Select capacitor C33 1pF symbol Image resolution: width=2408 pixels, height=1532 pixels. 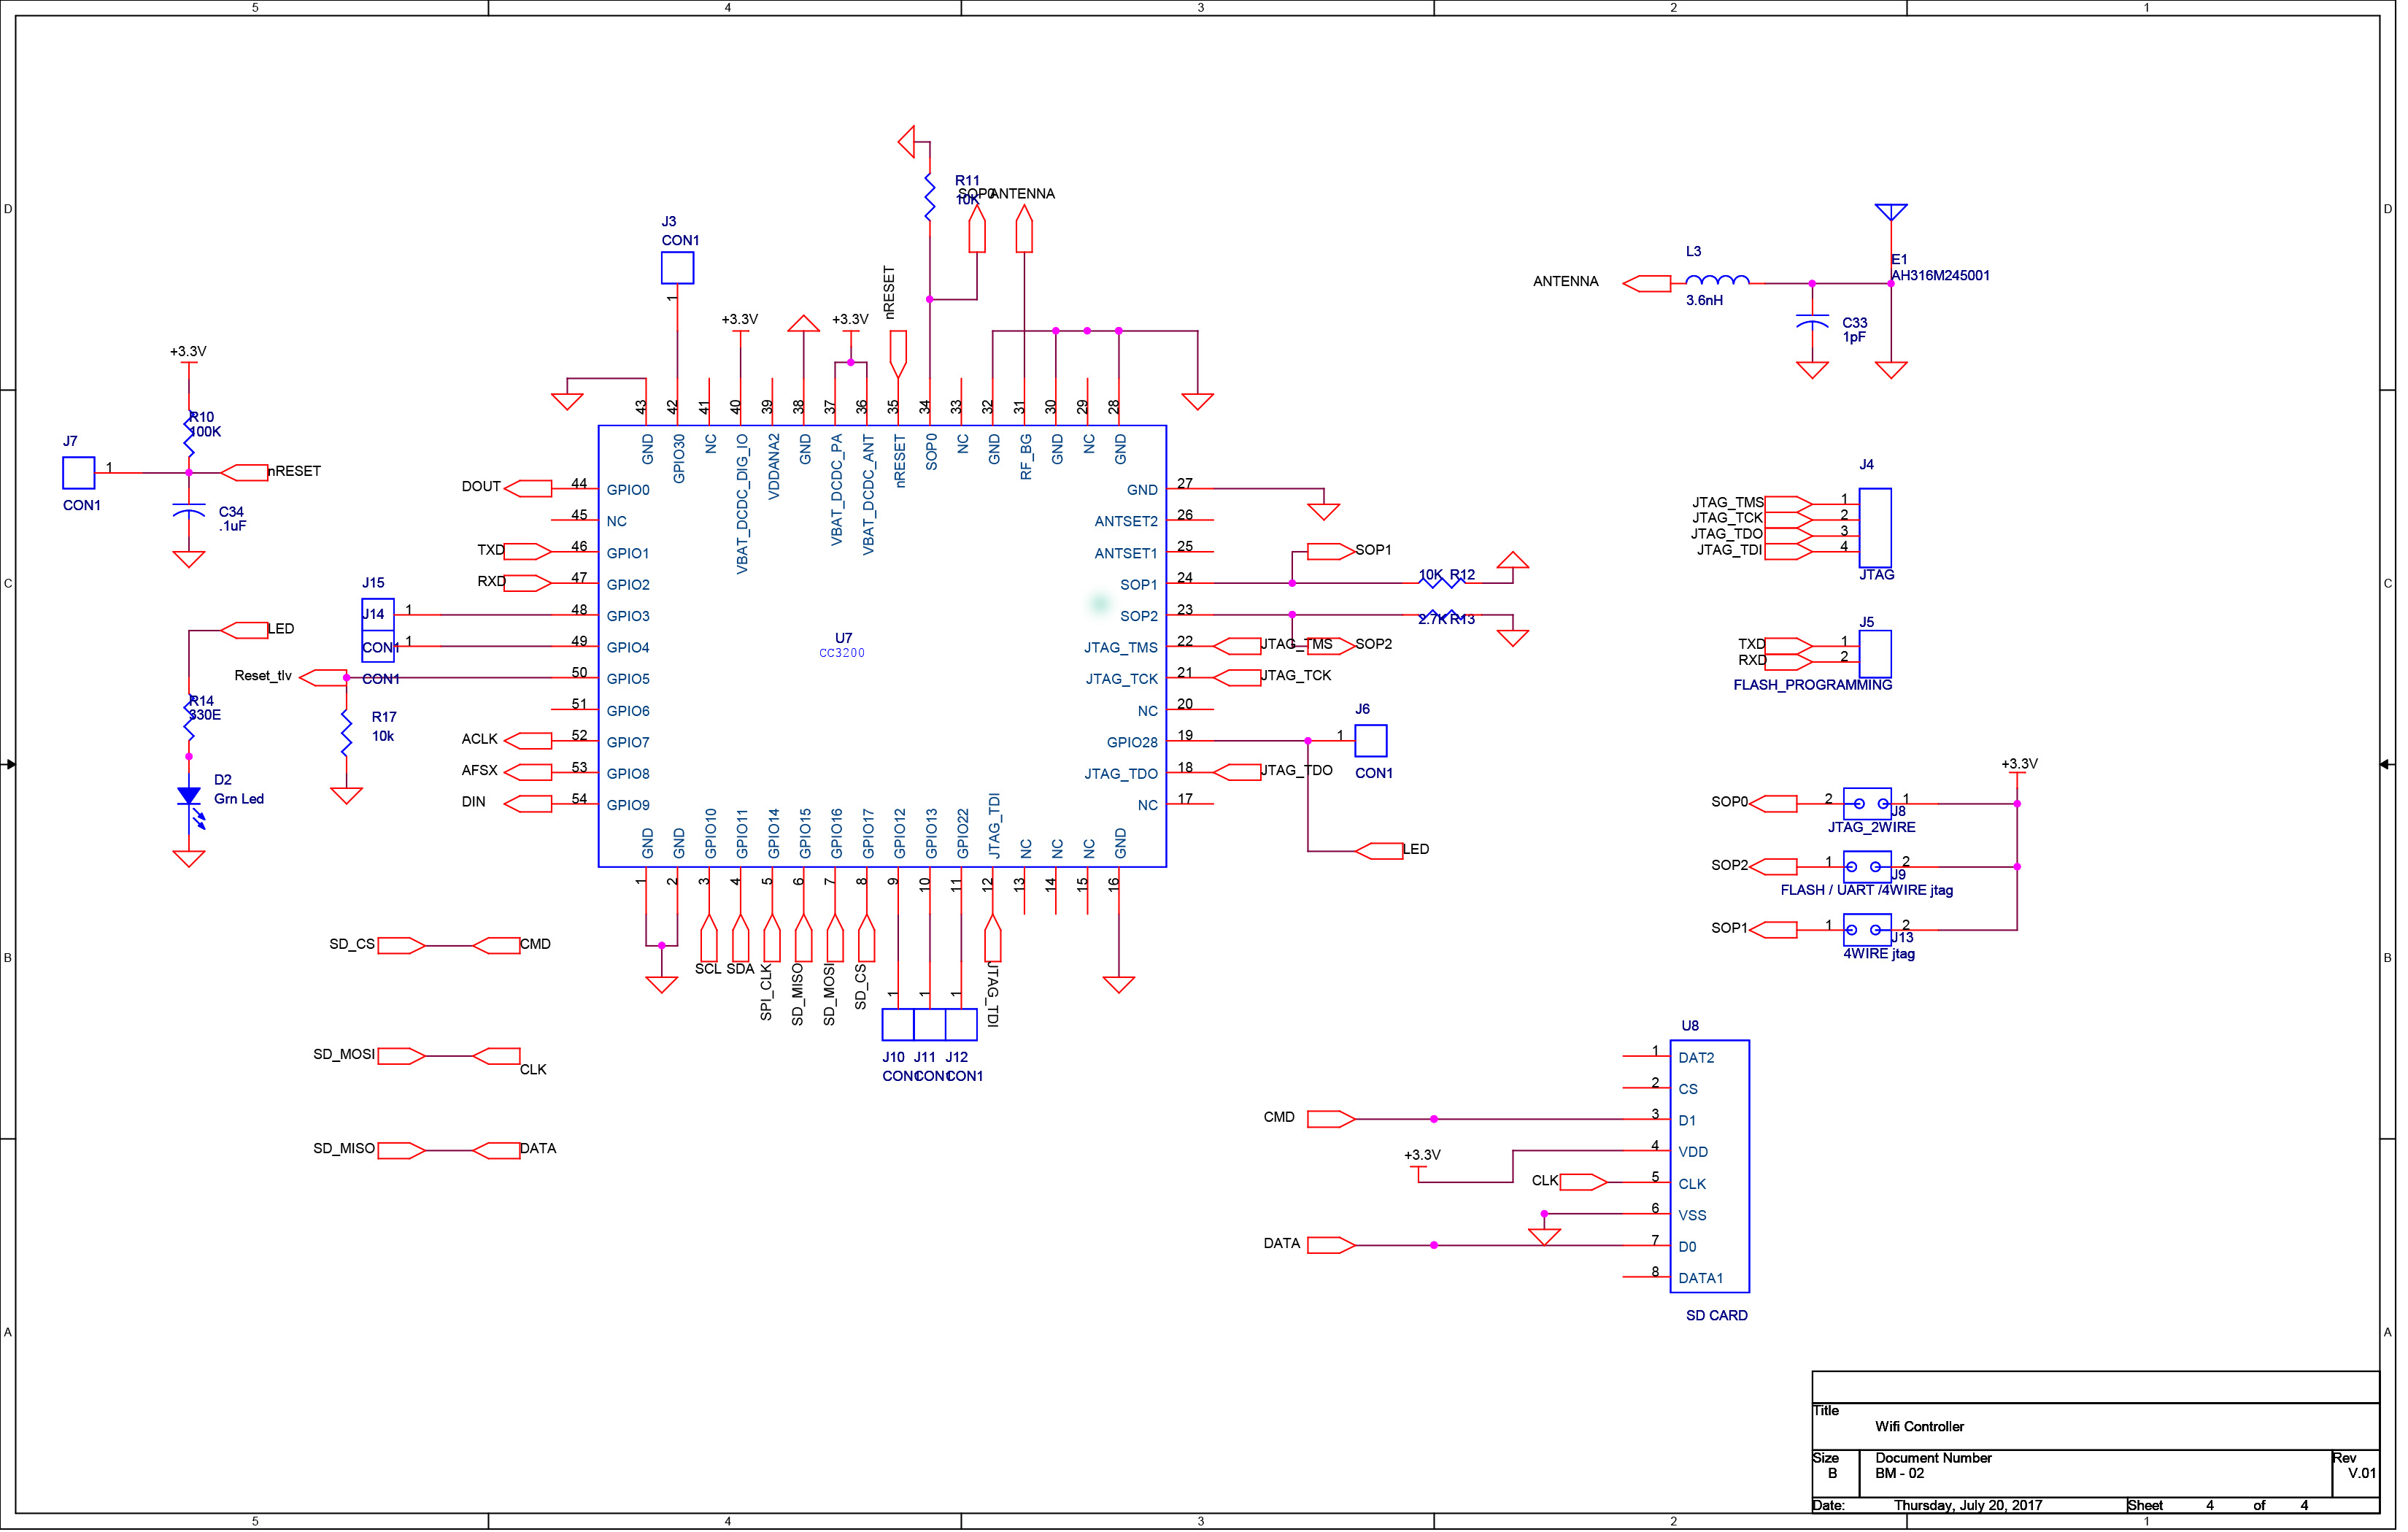pos(1815,321)
